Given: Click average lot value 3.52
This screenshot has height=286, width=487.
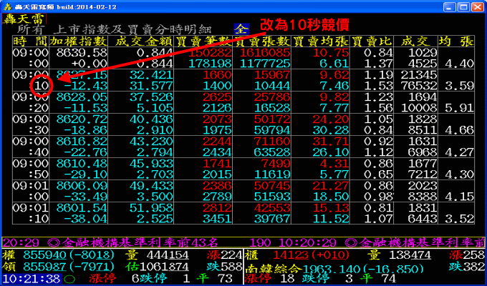Looking at the screenshot, I should pos(459,219).
